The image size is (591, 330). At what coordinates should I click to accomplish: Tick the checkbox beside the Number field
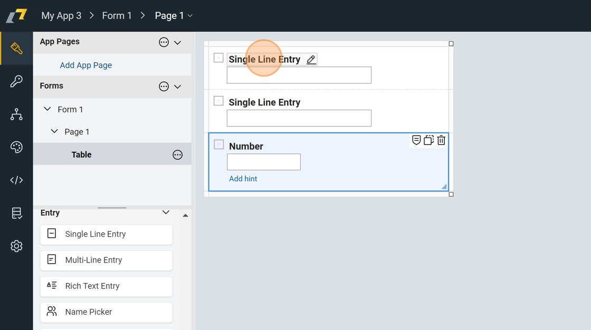[x=218, y=144]
